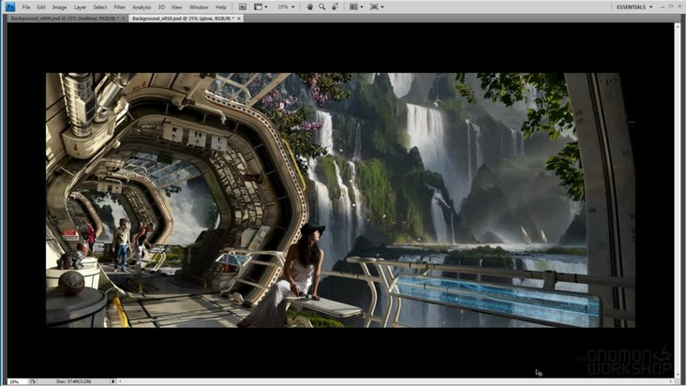Viewport: 686px width, 386px height.
Task: Click the Photoshop Ps logo icon
Action: [8, 7]
